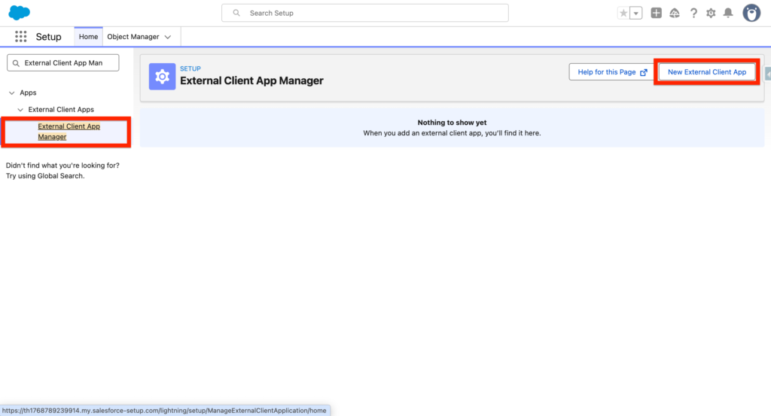Open the Help for this Page link
The image size is (771, 416).
611,72
